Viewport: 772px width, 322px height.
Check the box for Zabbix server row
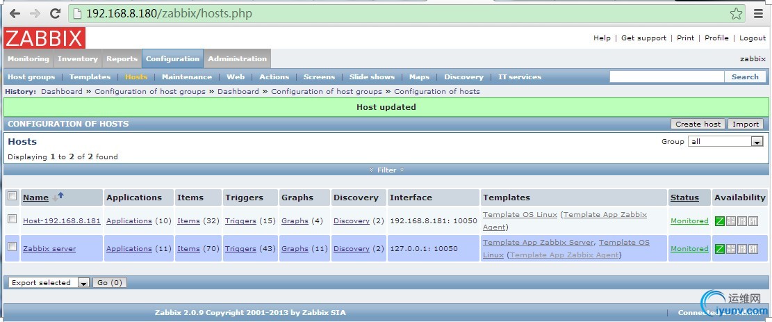[13, 246]
